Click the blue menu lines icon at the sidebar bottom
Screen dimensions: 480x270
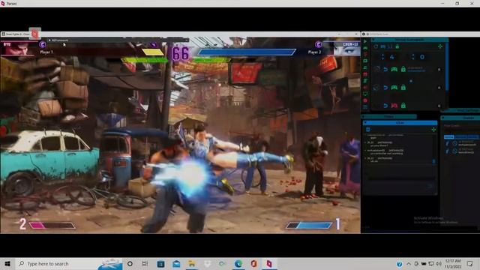(365, 106)
